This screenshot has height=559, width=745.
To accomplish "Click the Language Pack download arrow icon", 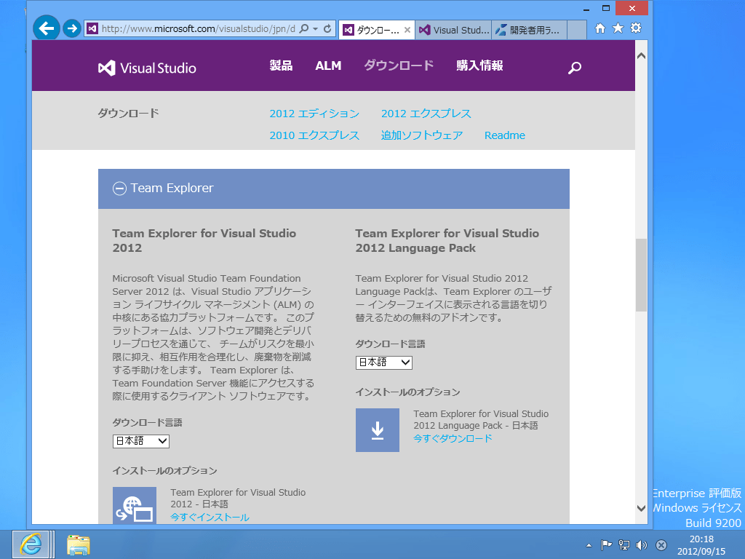I will (378, 430).
